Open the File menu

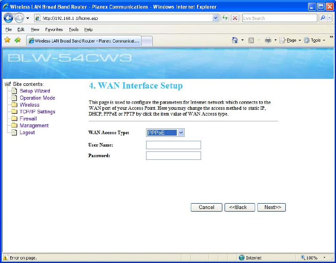tap(8, 30)
